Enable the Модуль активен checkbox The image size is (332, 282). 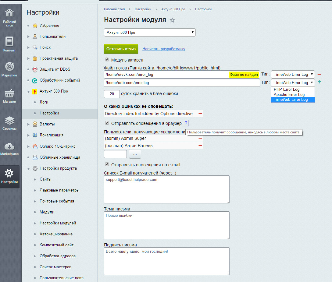click(107, 60)
